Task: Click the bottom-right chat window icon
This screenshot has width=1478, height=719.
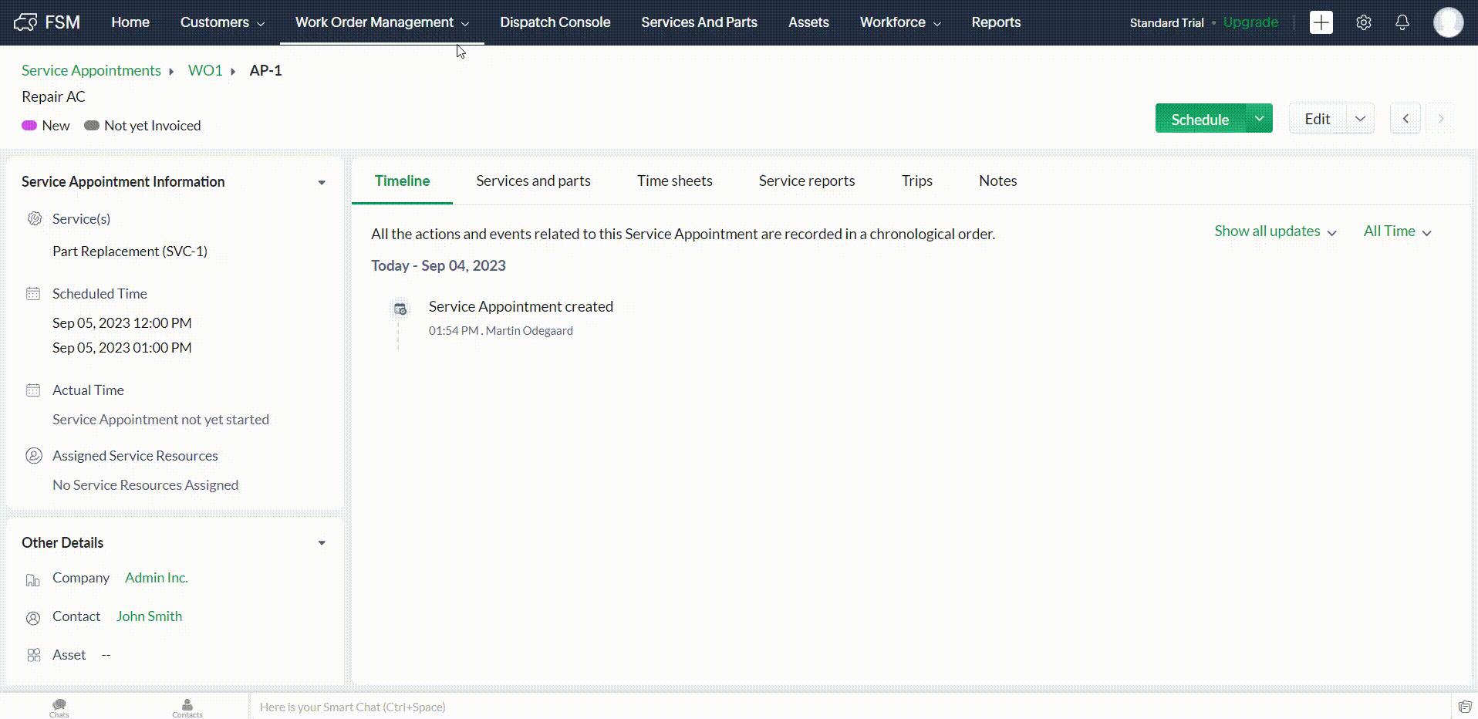Action: [x=1464, y=707]
